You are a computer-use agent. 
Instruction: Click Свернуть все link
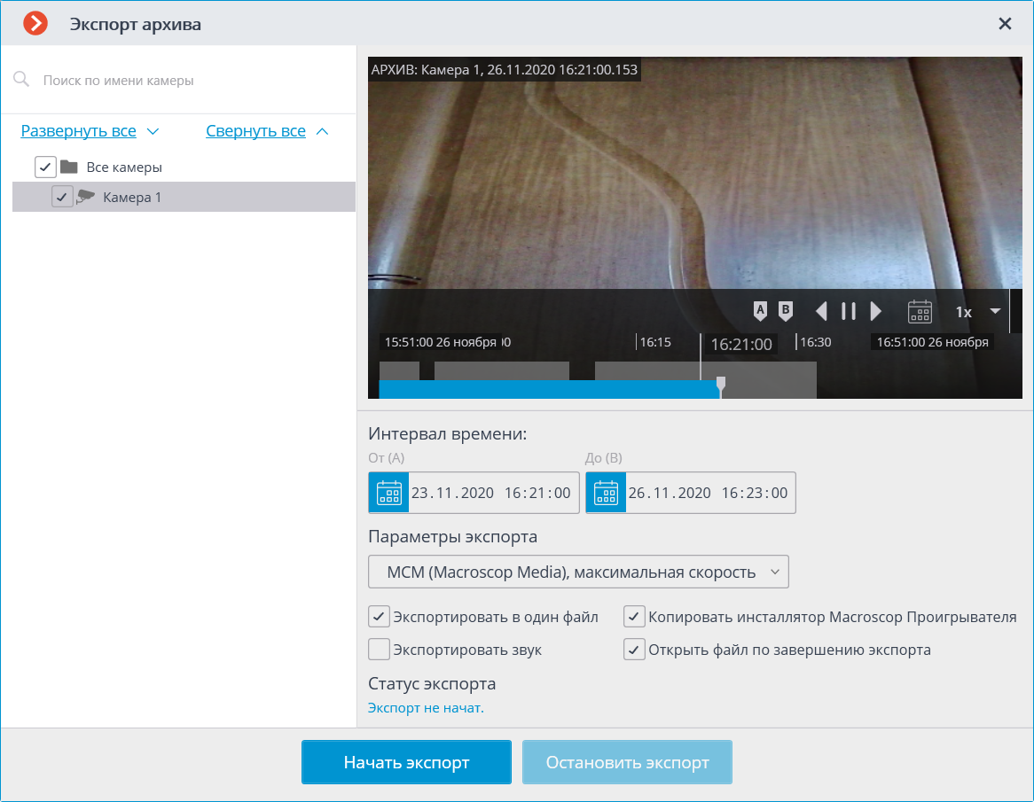(256, 130)
